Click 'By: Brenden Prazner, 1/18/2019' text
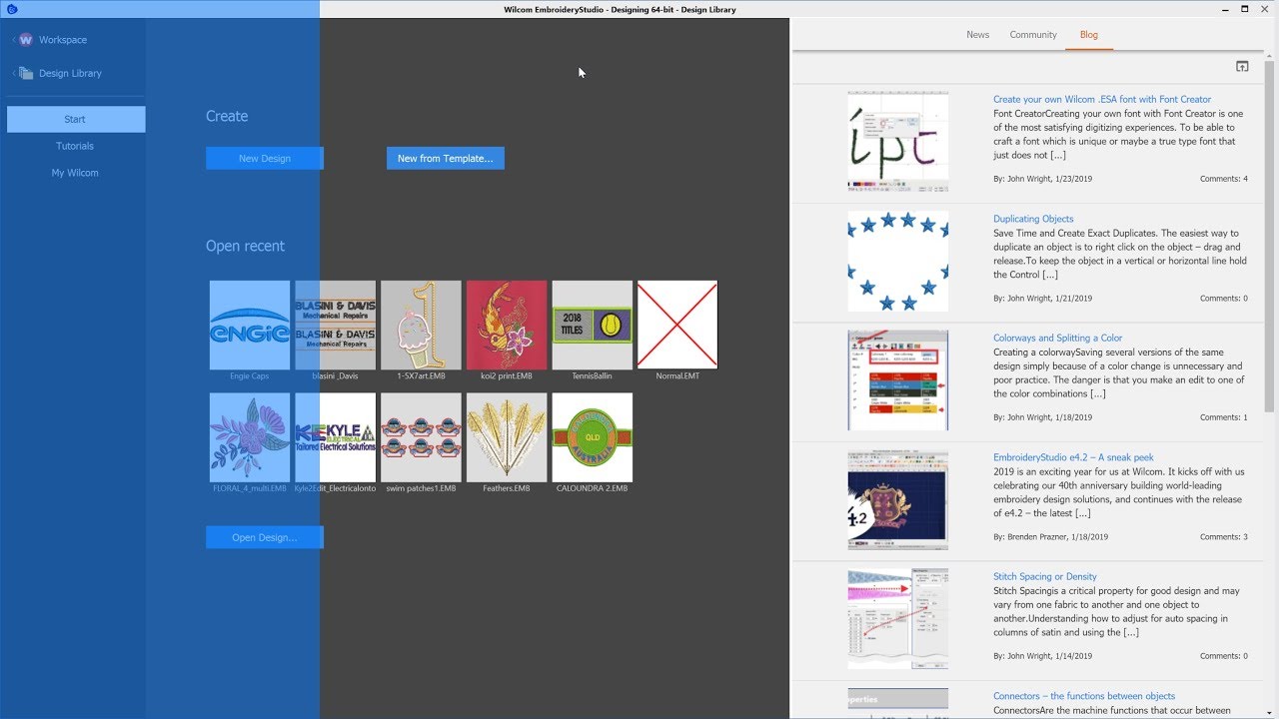 click(1050, 537)
